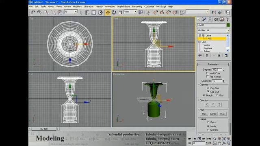Collapse the Line object tree node
Viewport: 260px width, 146px height.
point(199,42)
